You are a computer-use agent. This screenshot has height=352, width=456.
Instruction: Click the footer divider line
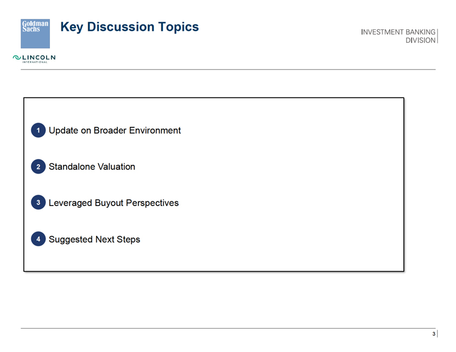click(228, 328)
